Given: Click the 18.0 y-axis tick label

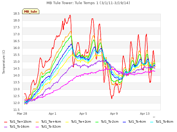Looking at the screenshot, I should coord(17,21).
